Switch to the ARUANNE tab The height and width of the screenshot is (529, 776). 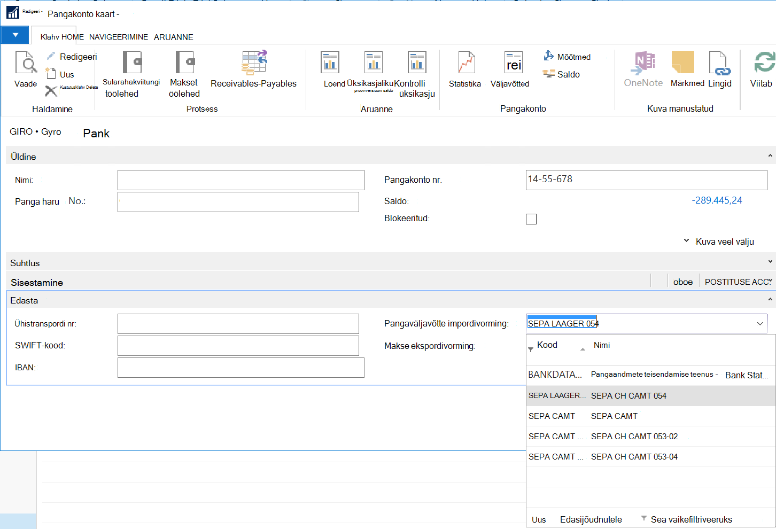click(174, 37)
